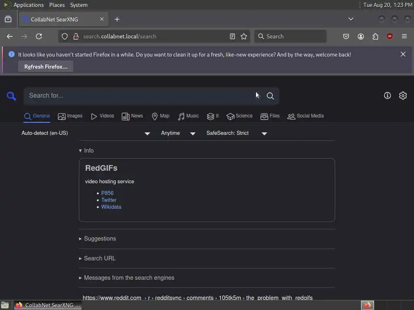Open the reddit.com redditsync result URL

point(197,297)
